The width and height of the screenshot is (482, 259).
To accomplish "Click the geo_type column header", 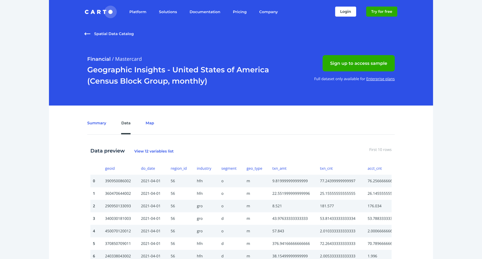I will coord(254,168).
